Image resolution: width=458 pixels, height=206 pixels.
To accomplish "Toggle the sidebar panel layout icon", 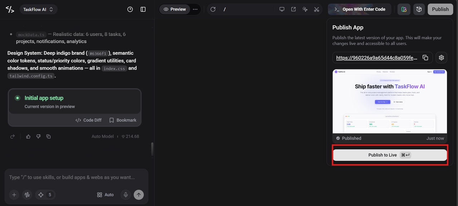I will pyautogui.click(x=143, y=9).
